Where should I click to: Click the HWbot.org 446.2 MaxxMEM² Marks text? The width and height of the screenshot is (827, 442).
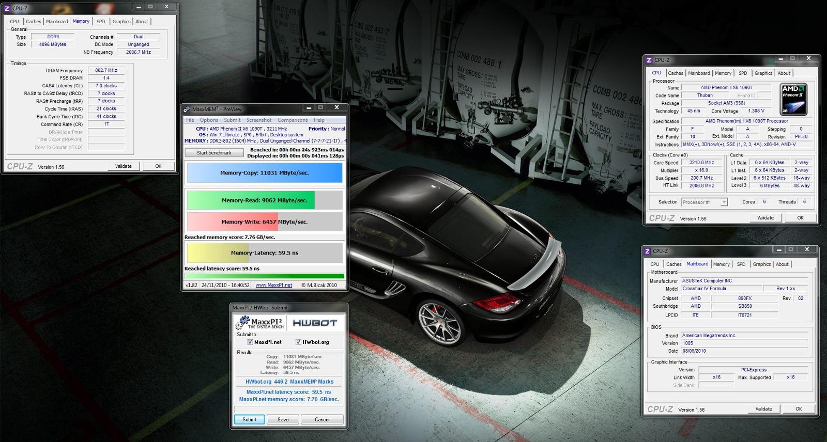[x=289, y=382]
